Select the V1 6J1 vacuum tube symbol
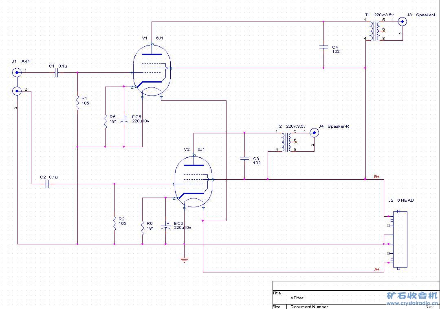This screenshot has width=440, height=309. 152,70
